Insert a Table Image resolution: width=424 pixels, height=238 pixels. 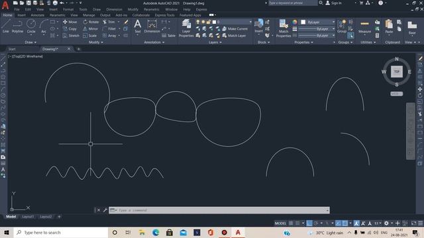point(168,36)
